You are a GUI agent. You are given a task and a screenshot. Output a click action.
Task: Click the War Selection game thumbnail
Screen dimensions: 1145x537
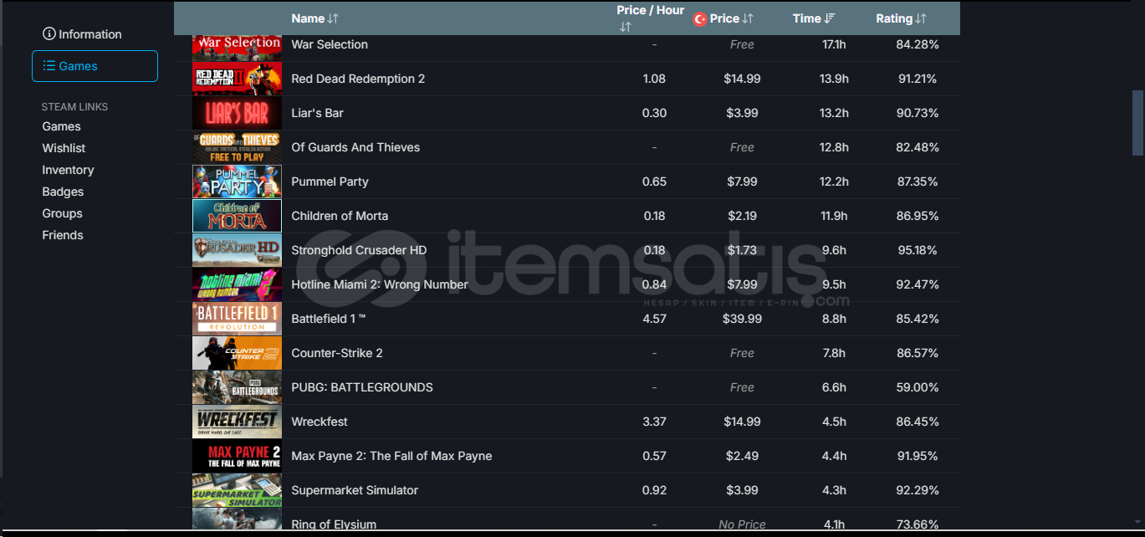point(237,46)
